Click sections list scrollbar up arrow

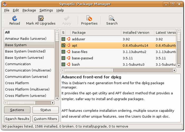coord(57,31)
